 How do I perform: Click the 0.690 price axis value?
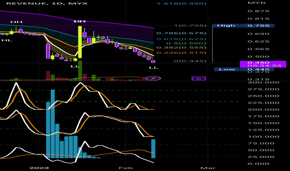258,34
